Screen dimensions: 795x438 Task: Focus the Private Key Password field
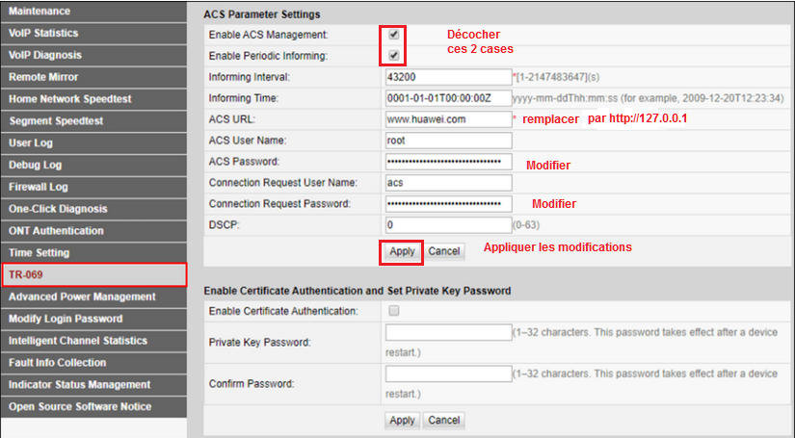(x=447, y=332)
